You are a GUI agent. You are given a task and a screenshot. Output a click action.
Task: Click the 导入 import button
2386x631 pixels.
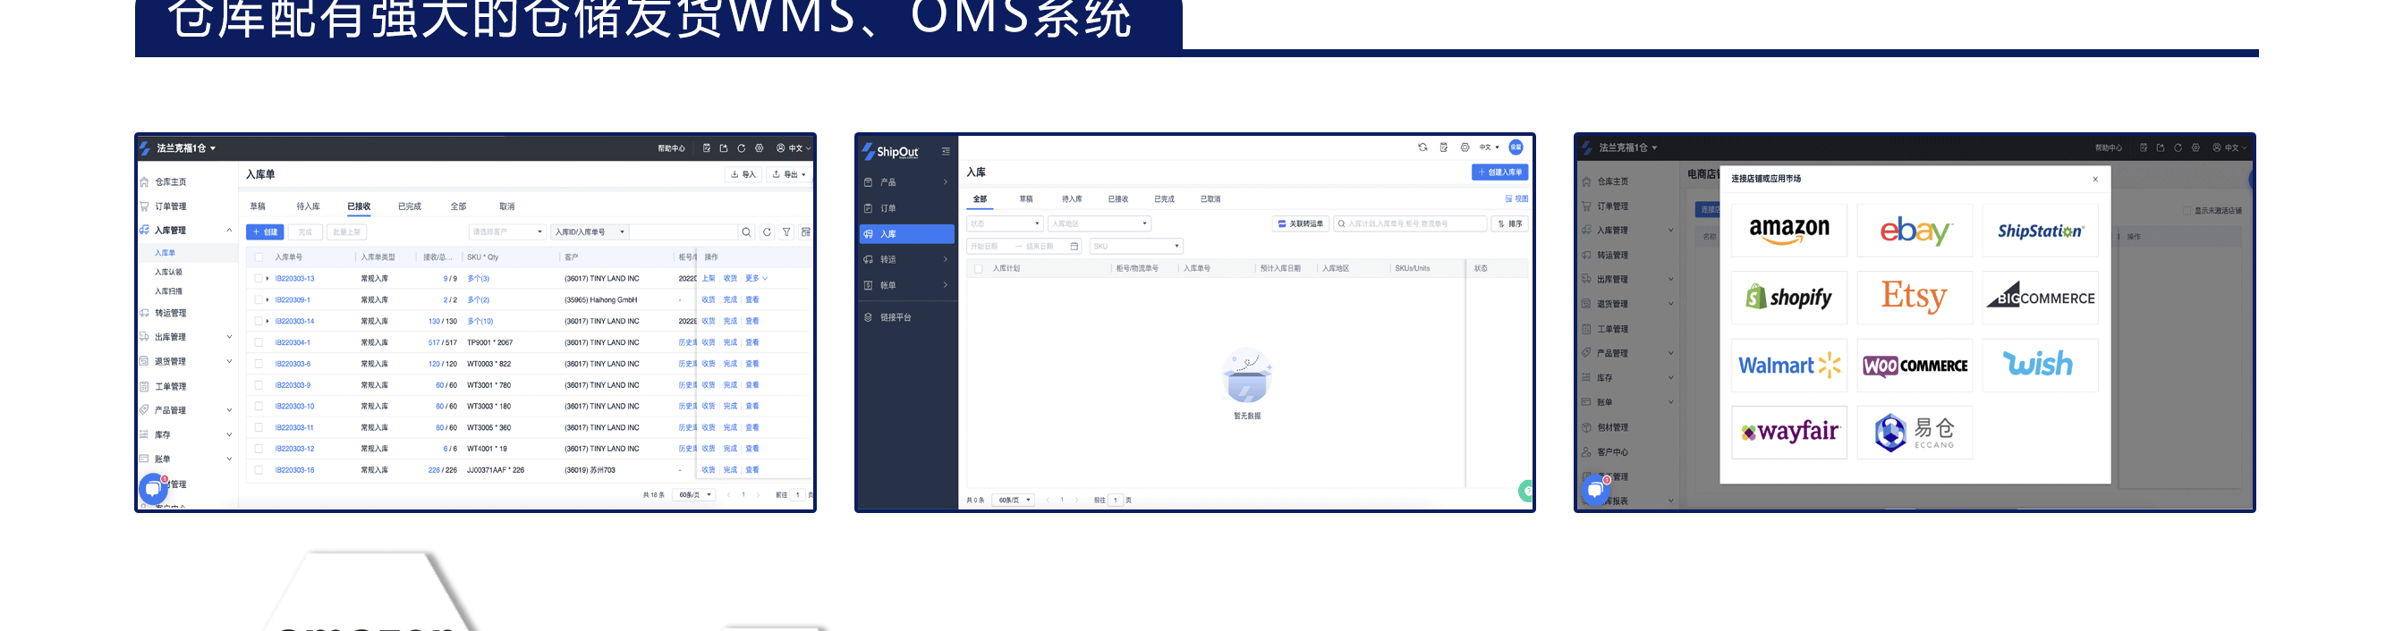pos(743,174)
